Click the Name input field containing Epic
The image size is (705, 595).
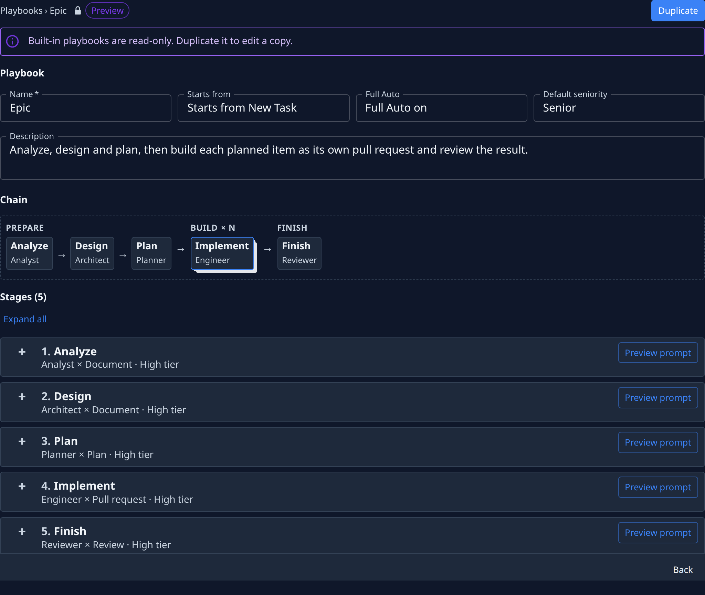[x=86, y=108]
